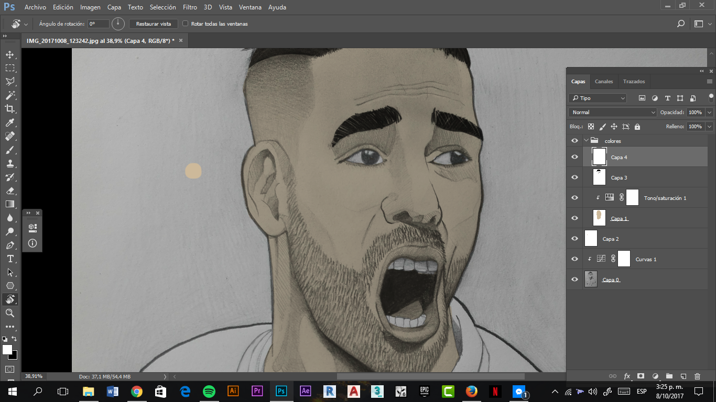Select the Brush tool in toolbar

point(10,150)
